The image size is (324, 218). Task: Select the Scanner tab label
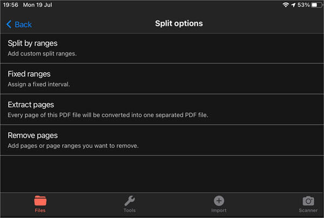coord(308,210)
